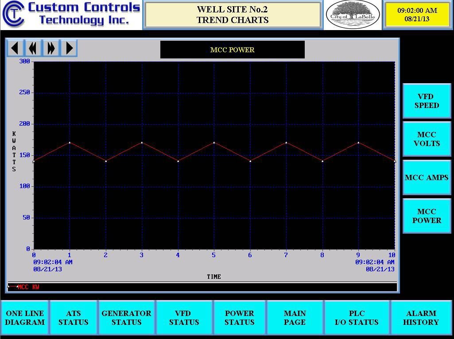The width and height of the screenshot is (454, 339).
Task: Click the City of LaBelle tree logo
Action: click(x=353, y=15)
